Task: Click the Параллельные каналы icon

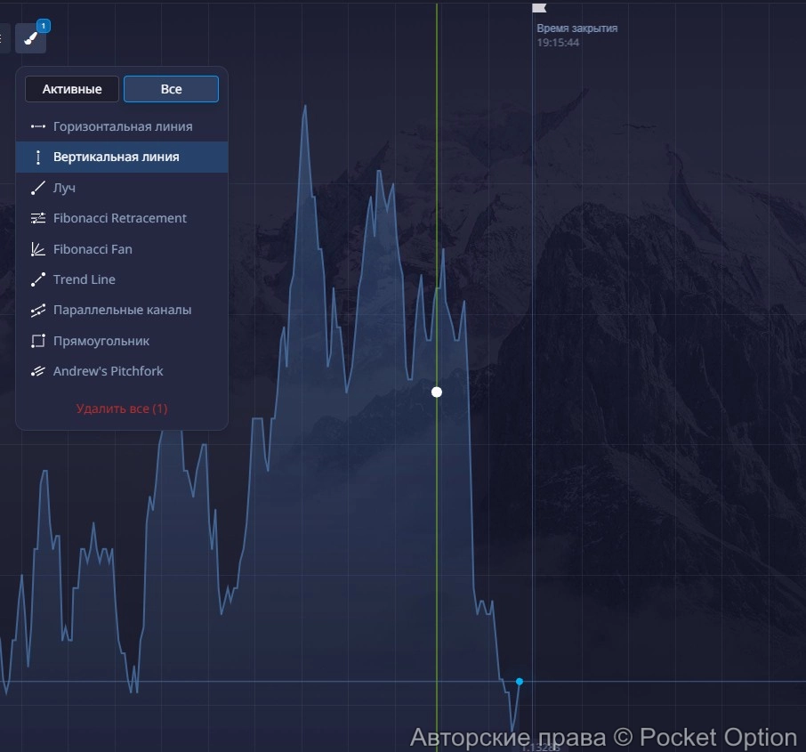Action: pos(37,311)
